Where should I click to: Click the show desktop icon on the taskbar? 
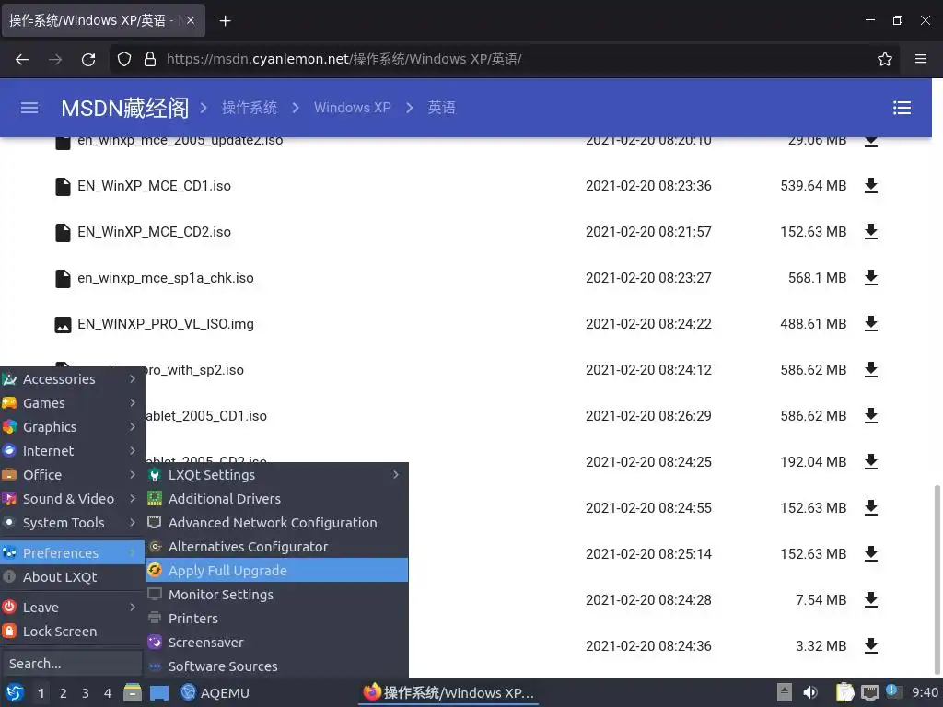click(158, 693)
